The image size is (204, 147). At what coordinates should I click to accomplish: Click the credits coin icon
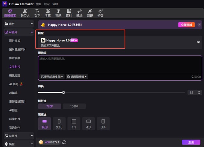(41, 142)
